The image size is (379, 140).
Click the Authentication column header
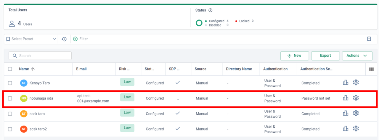pos(275,69)
